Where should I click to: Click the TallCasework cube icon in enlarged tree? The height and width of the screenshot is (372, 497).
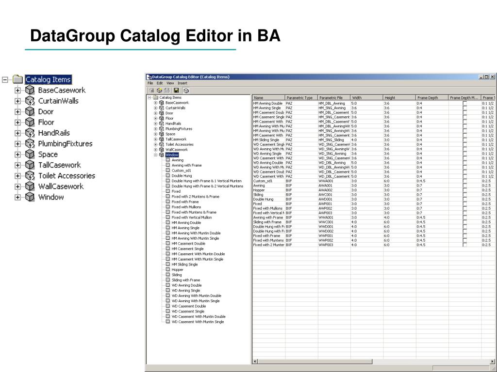coord(30,165)
